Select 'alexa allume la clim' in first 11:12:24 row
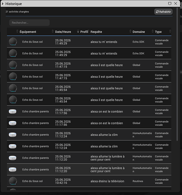 tap(104, 135)
